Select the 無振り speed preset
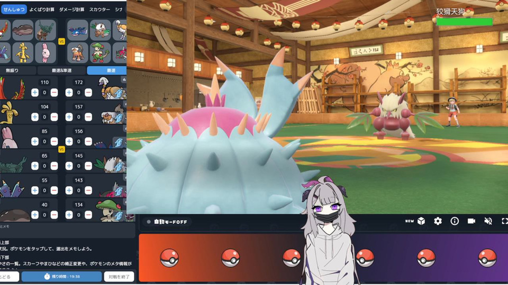The height and width of the screenshot is (285, 508). [x=12, y=70]
